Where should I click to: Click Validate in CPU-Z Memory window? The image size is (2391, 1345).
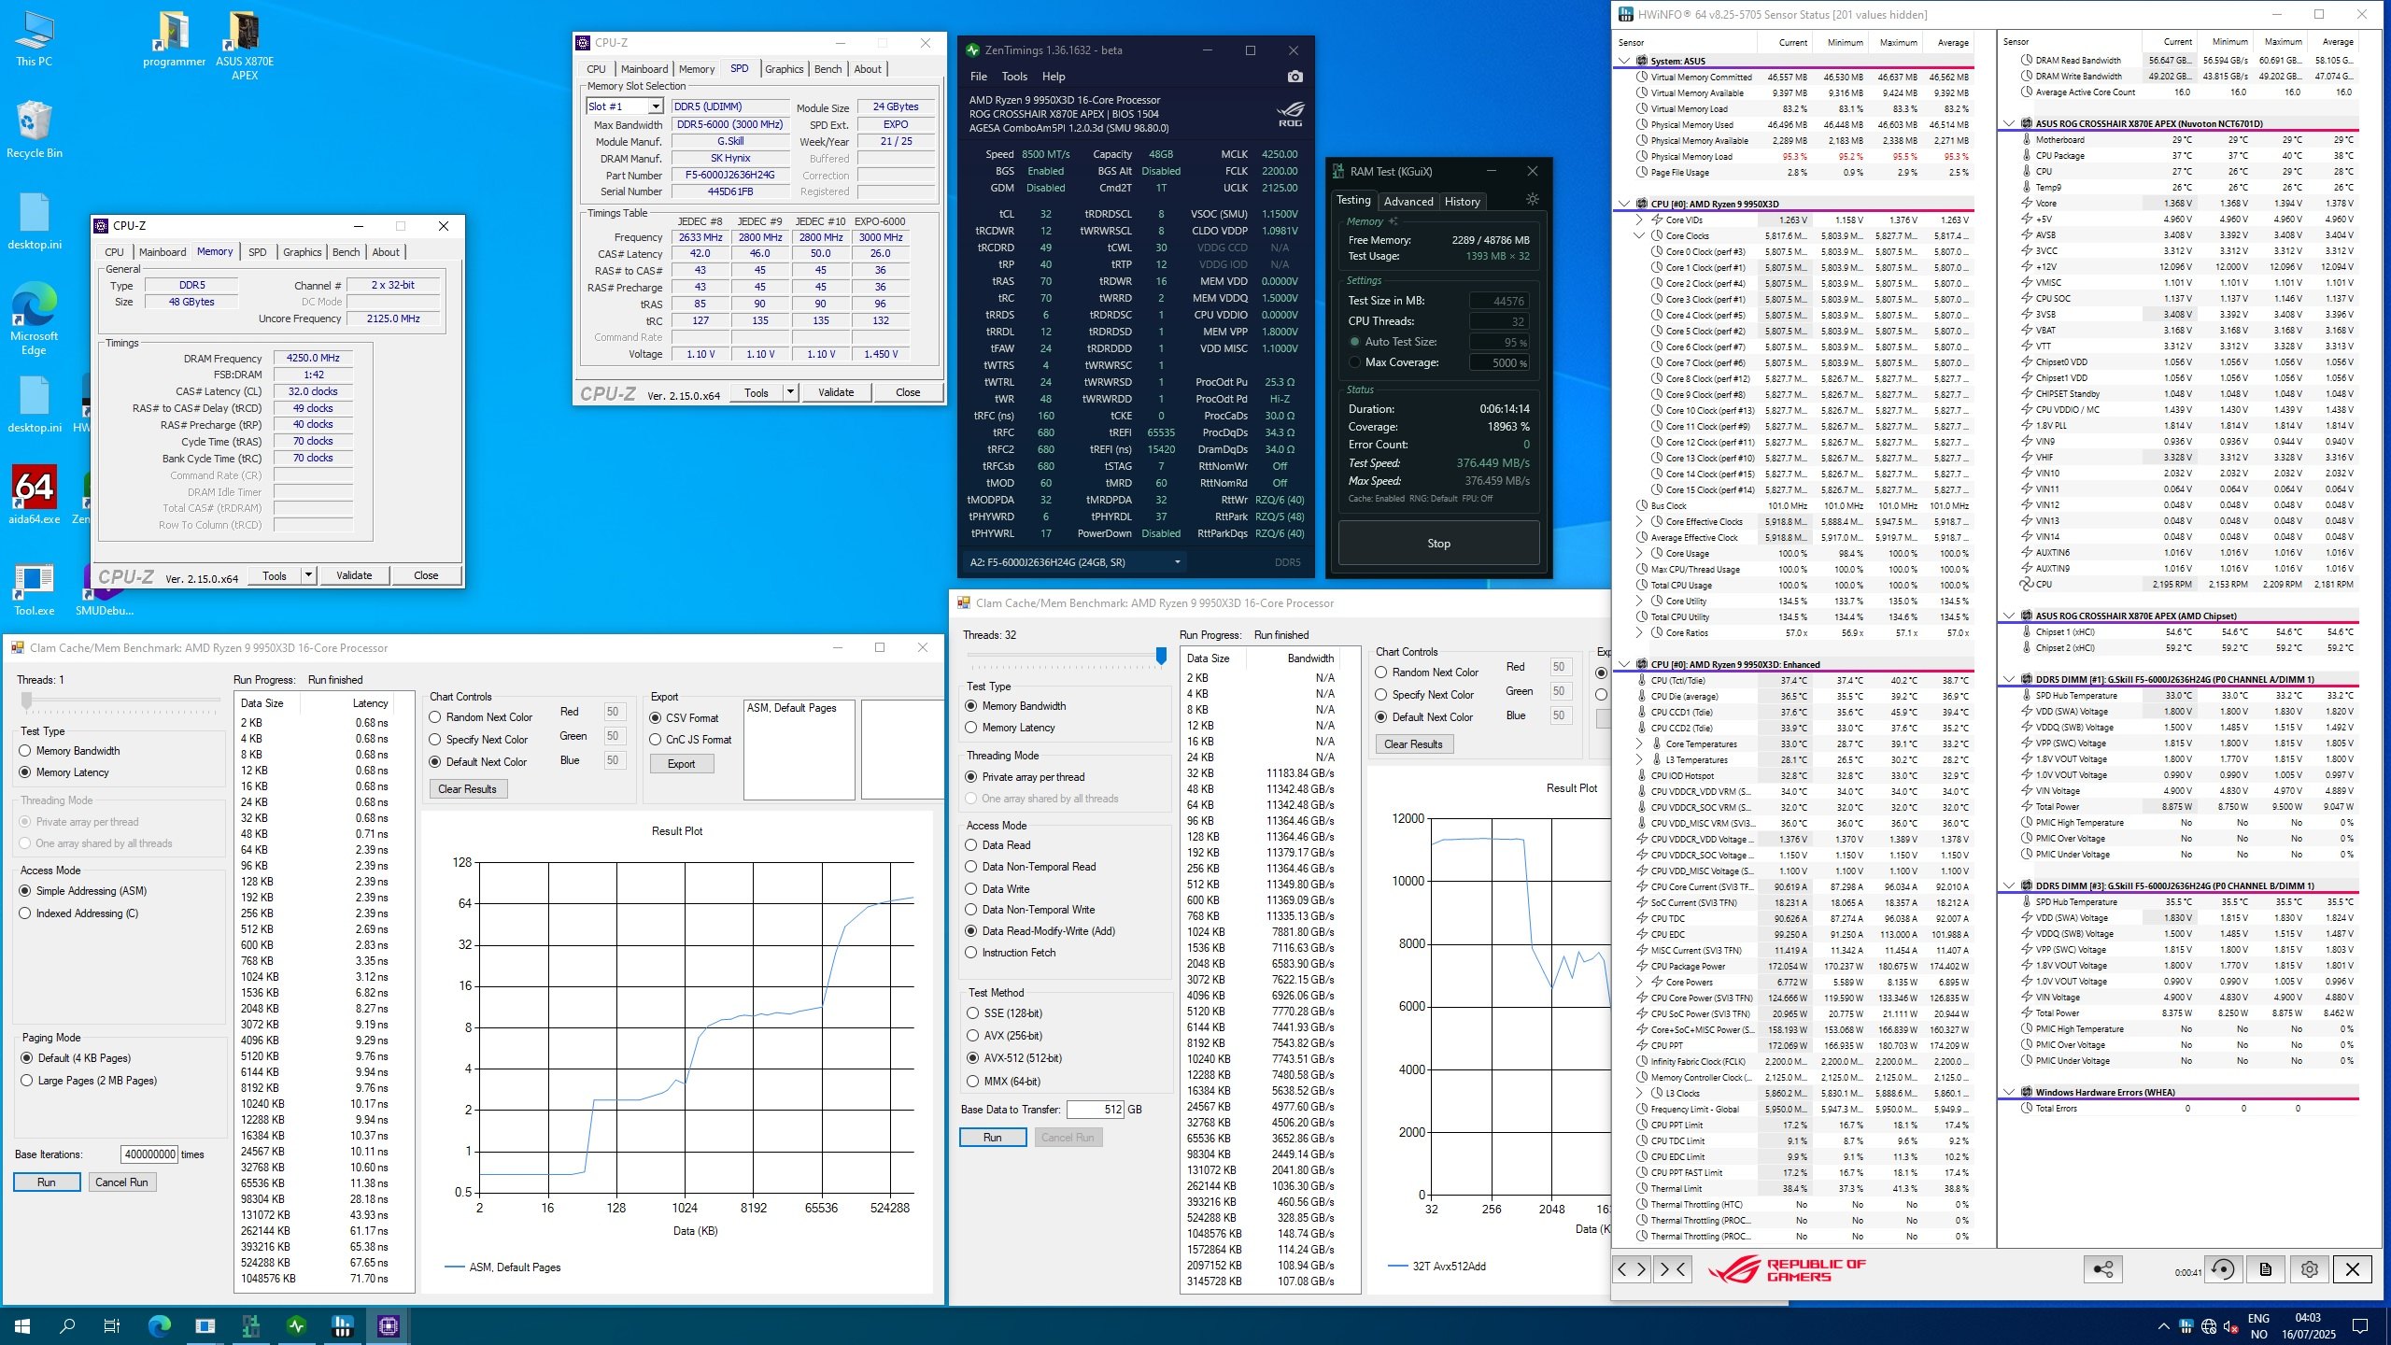point(354,575)
